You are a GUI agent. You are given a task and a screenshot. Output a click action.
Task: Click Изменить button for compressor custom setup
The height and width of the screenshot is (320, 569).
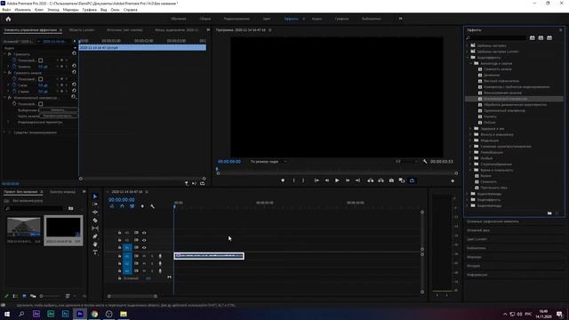pyautogui.click(x=58, y=110)
